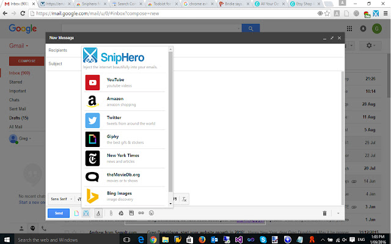Open Drafts (15) folder
The image size is (391, 244).
point(19,118)
